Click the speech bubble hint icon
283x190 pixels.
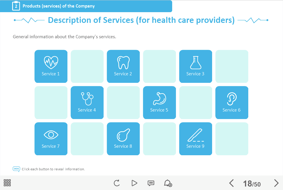click(x=16, y=169)
